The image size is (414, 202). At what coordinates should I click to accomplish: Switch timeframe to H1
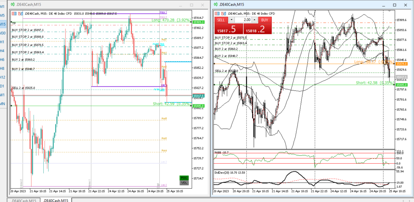(2, 42)
